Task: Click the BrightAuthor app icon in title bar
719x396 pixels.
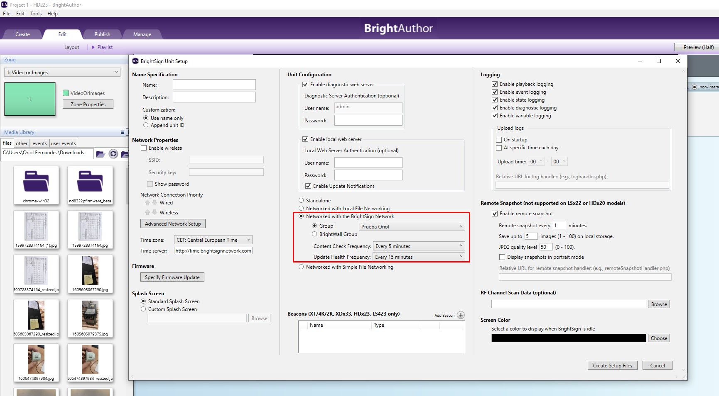Action: click(x=4, y=5)
